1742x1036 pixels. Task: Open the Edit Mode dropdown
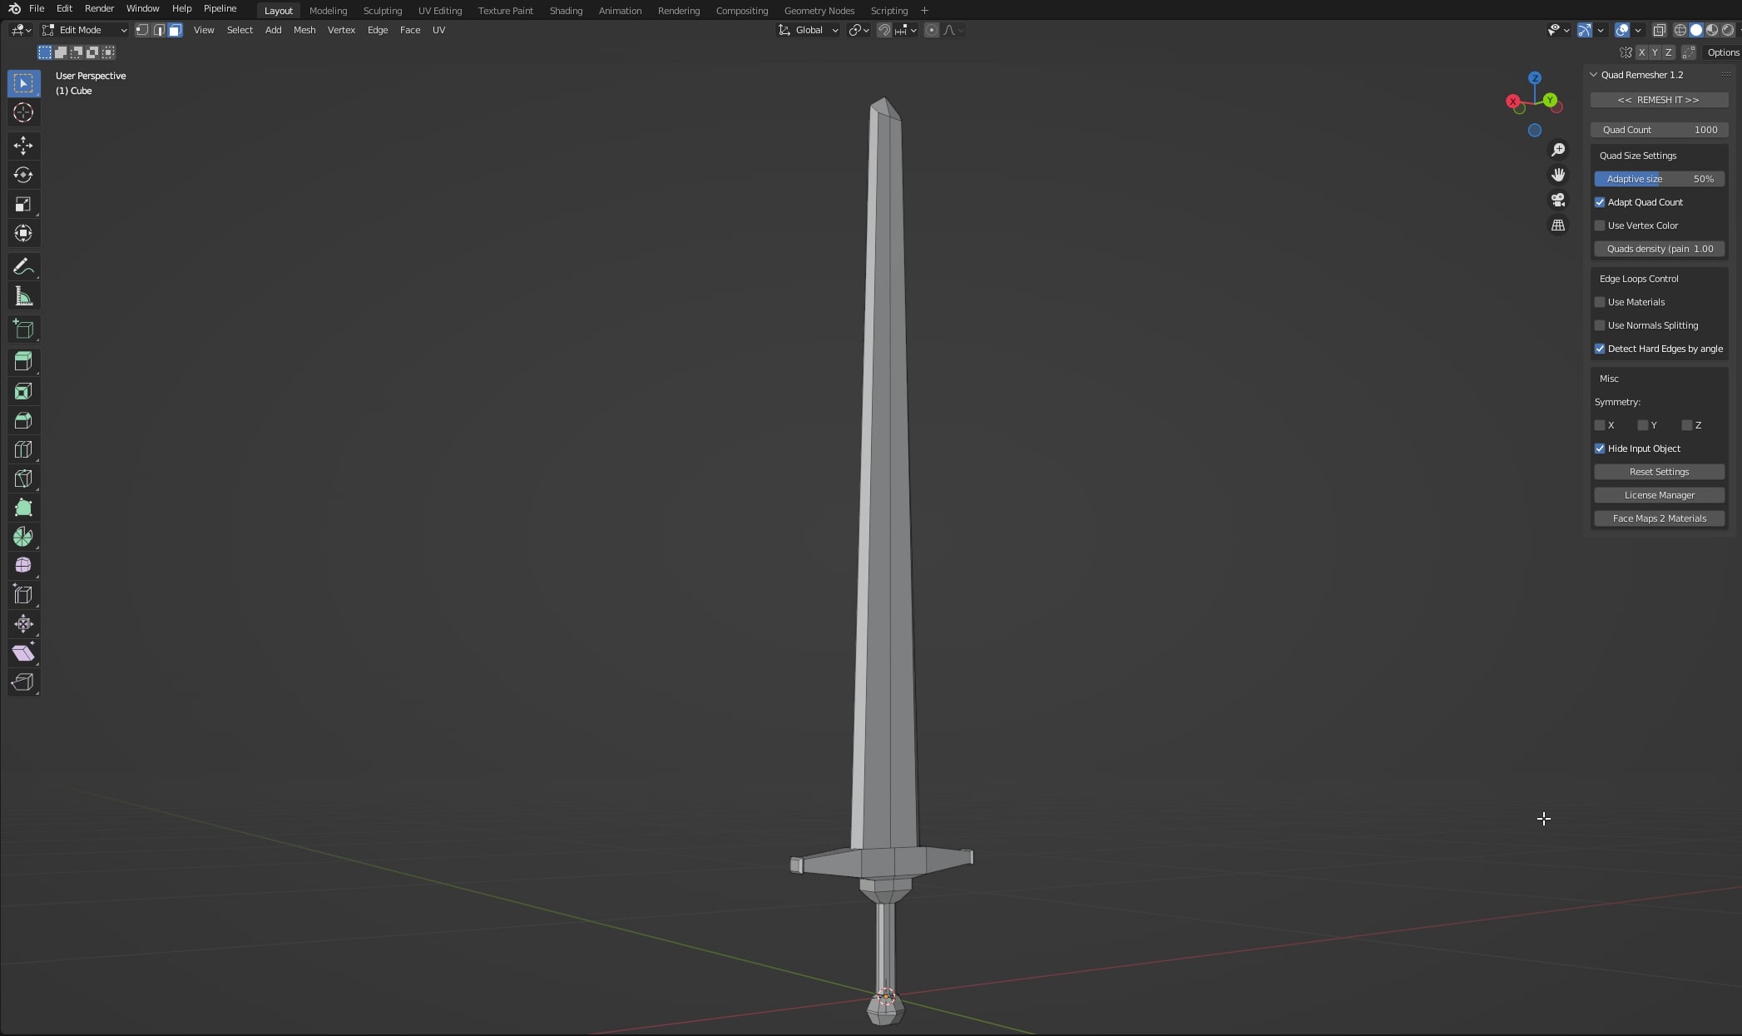pos(85,30)
